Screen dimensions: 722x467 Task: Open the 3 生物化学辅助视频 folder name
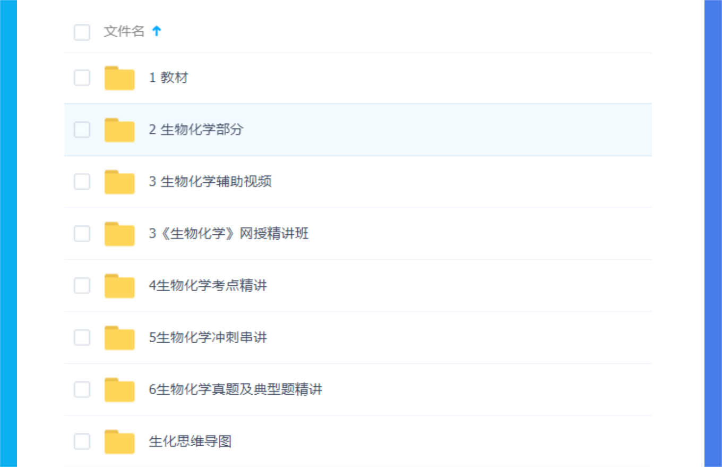click(x=210, y=182)
